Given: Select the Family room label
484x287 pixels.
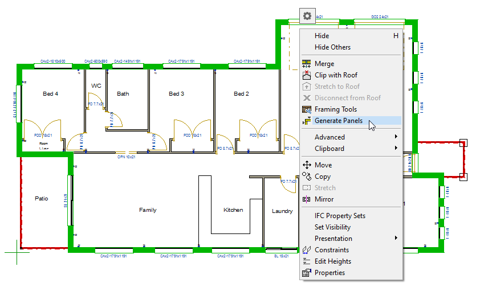Looking at the screenshot, I should point(148,210).
